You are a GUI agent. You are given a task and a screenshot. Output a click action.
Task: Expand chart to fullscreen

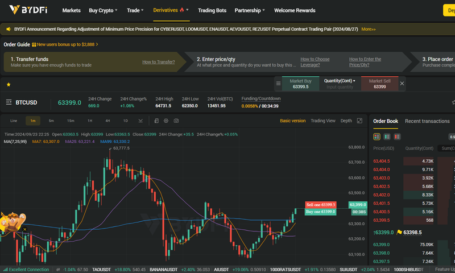point(359,121)
